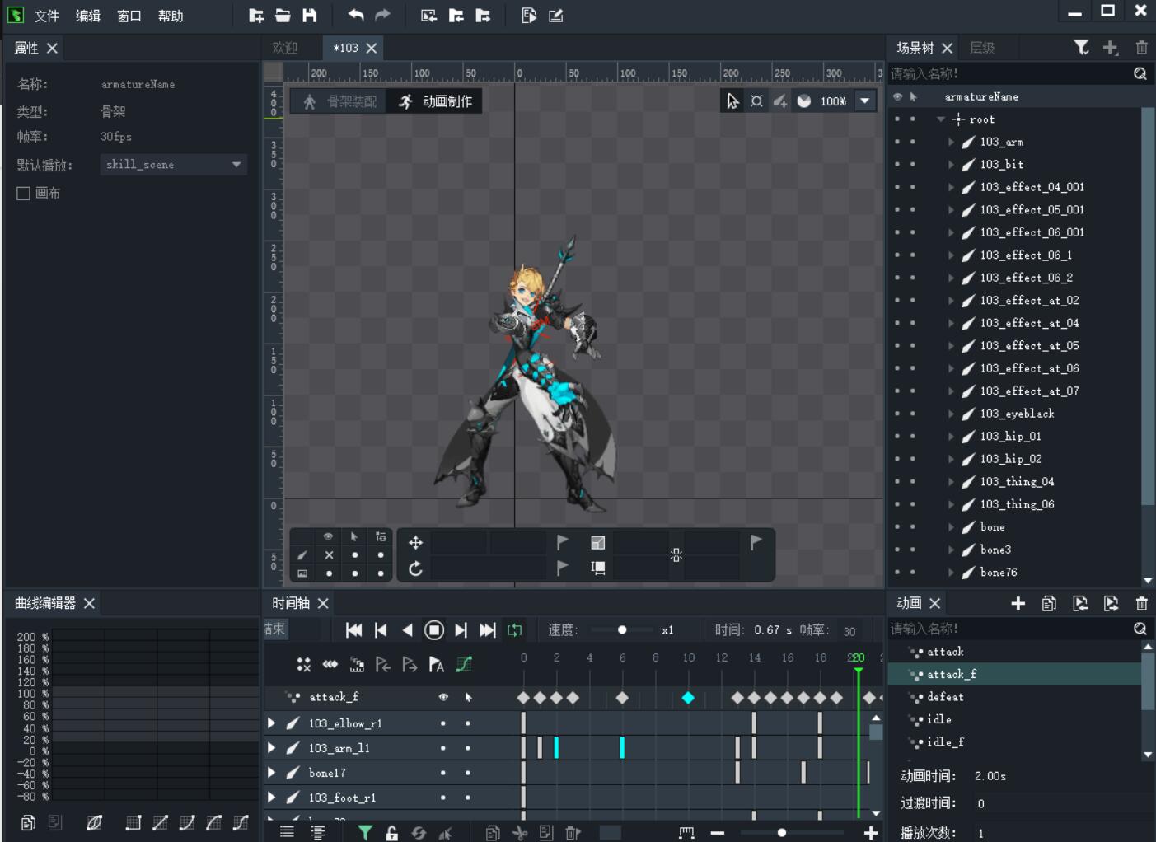Click the new project icon in top toolbar
Image resolution: width=1156 pixels, height=842 pixels.
pos(256,16)
